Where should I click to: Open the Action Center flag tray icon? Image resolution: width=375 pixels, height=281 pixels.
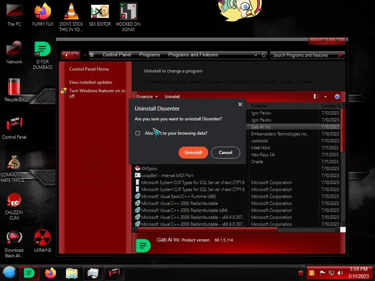coord(322,273)
